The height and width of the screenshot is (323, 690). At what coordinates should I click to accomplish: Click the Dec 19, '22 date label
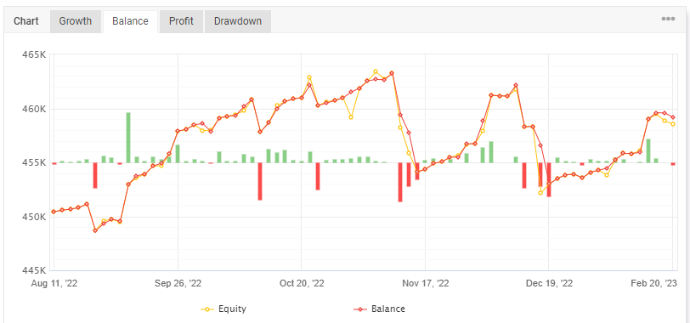[549, 283]
